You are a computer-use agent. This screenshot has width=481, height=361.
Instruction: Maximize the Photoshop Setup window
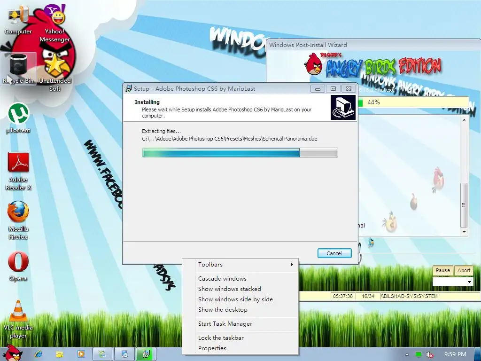333,89
